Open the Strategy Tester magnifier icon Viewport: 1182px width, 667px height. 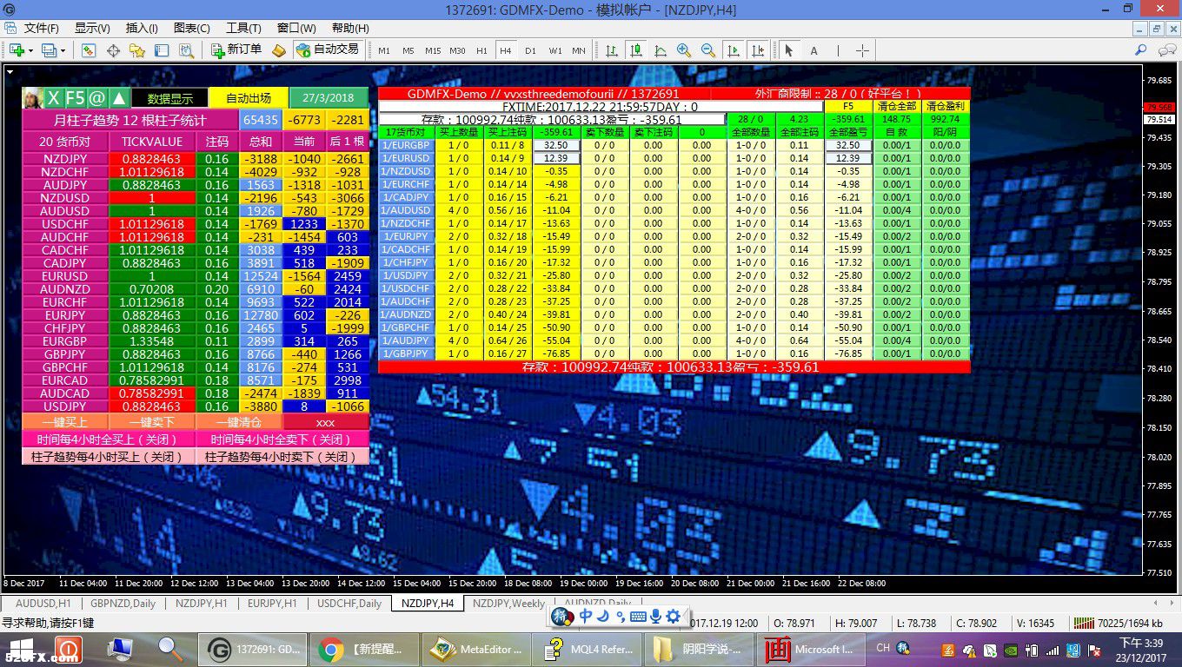pyautogui.click(x=187, y=50)
